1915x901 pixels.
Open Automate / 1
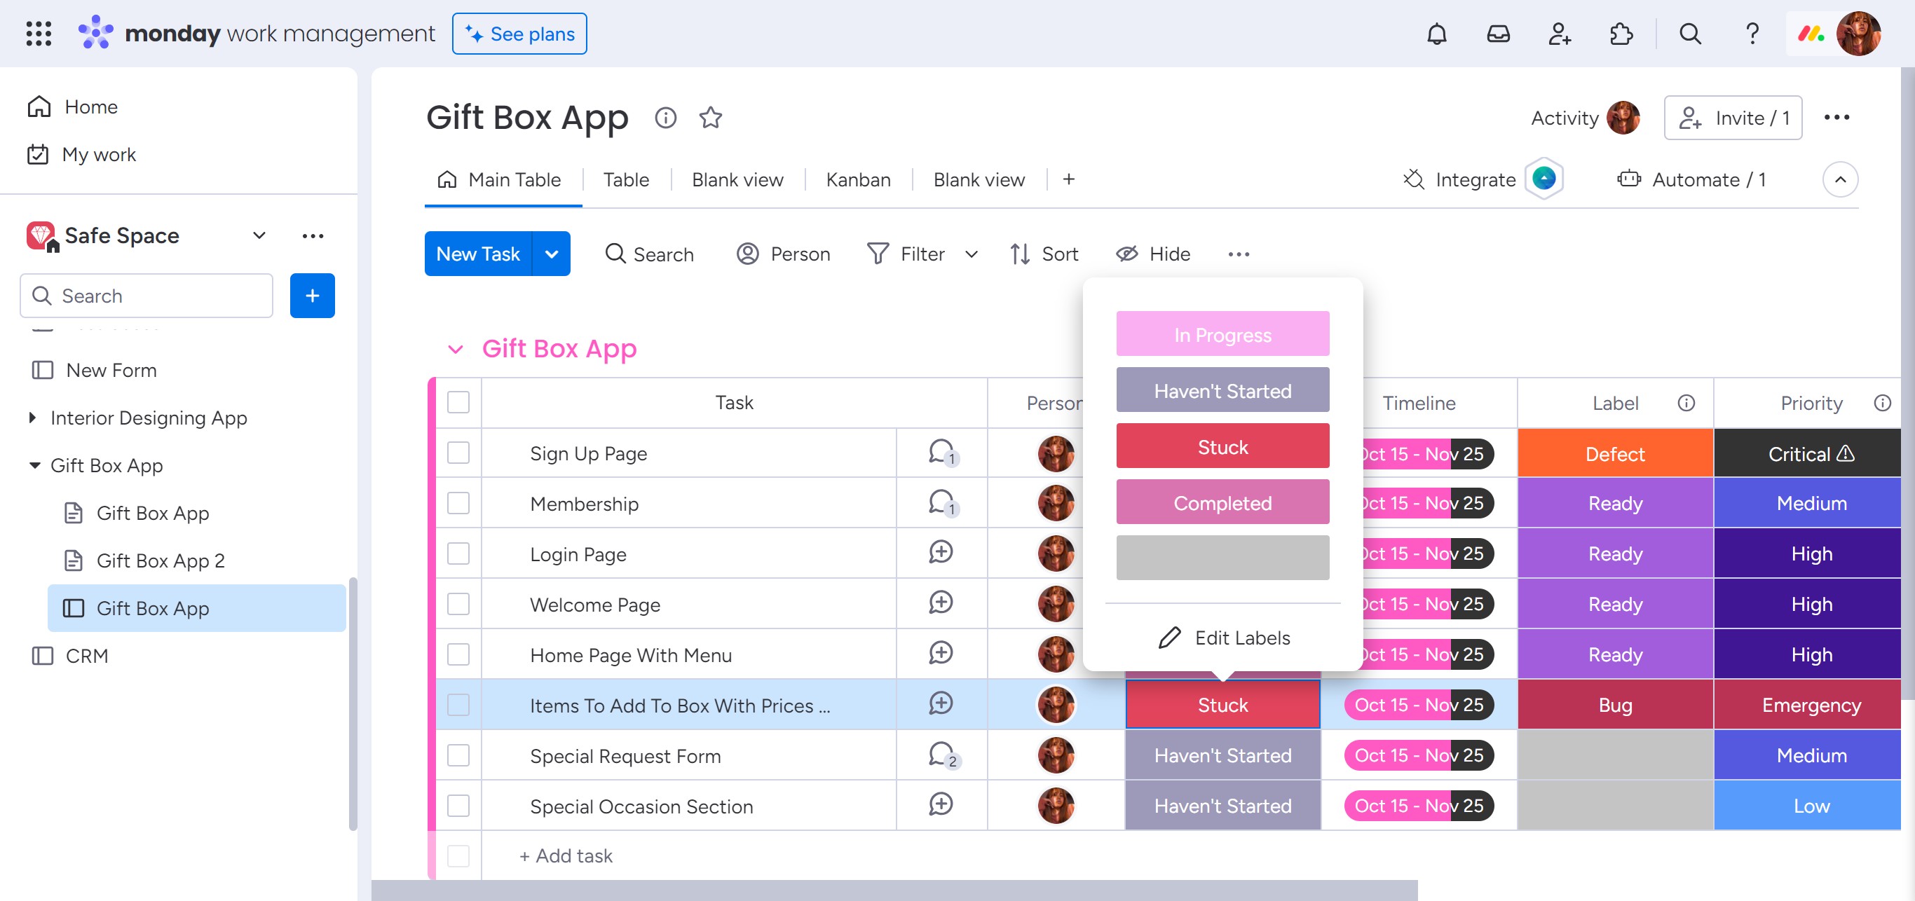tap(1691, 180)
